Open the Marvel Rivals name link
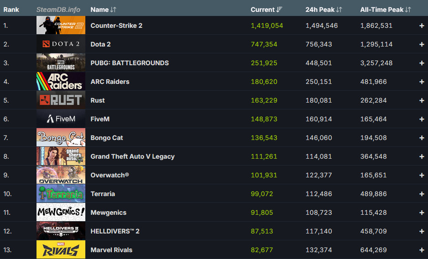Screen dimensions: 428x259 (x=111, y=250)
